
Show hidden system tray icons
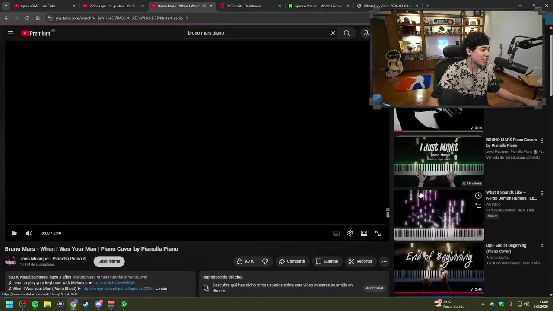483,304
